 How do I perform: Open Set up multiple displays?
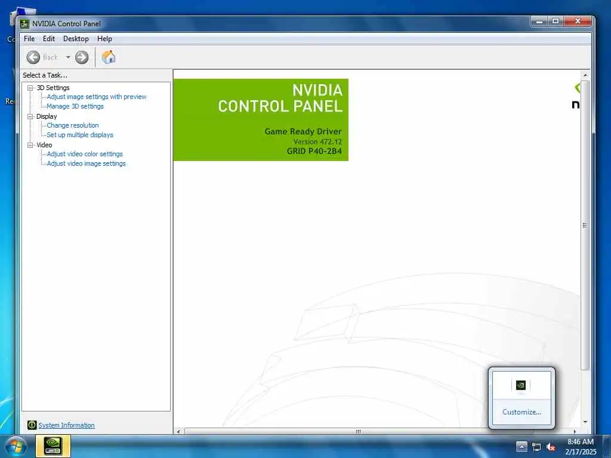click(80, 135)
